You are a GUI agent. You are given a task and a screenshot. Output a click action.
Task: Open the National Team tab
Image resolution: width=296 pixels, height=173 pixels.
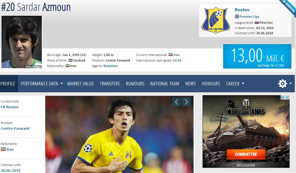point(165,84)
